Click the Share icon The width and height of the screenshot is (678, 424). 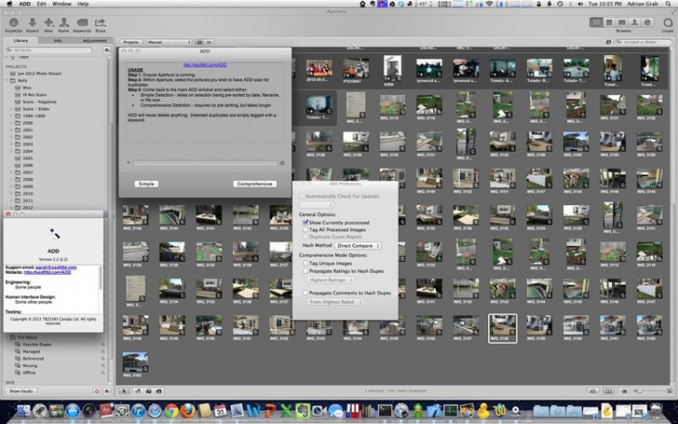click(100, 21)
